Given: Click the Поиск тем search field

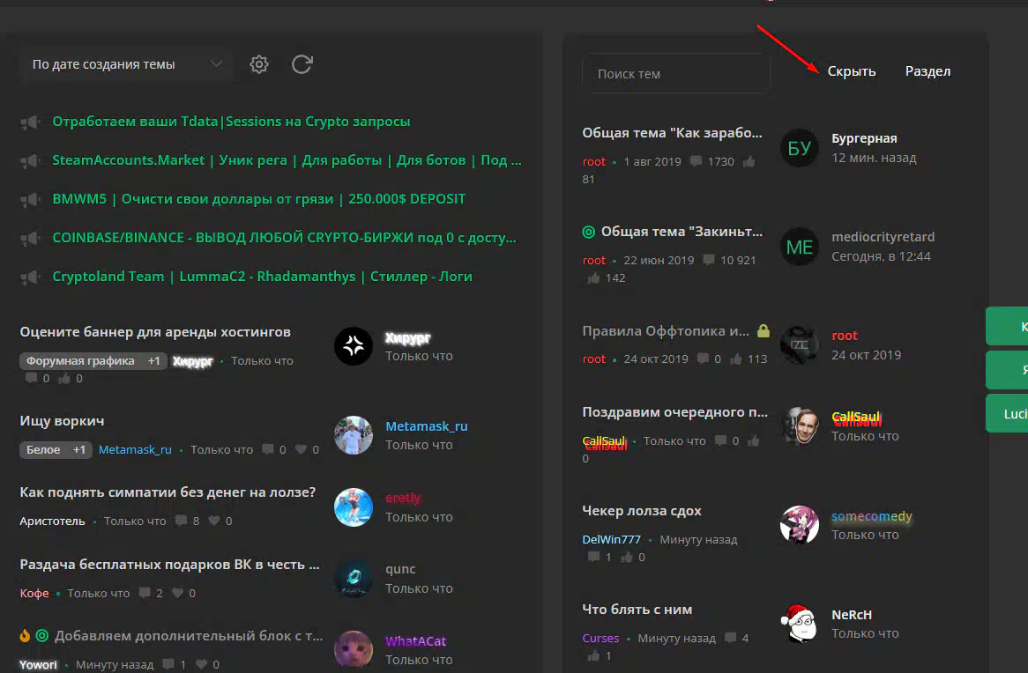Looking at the screenshot, I should [x=675, y=74].
